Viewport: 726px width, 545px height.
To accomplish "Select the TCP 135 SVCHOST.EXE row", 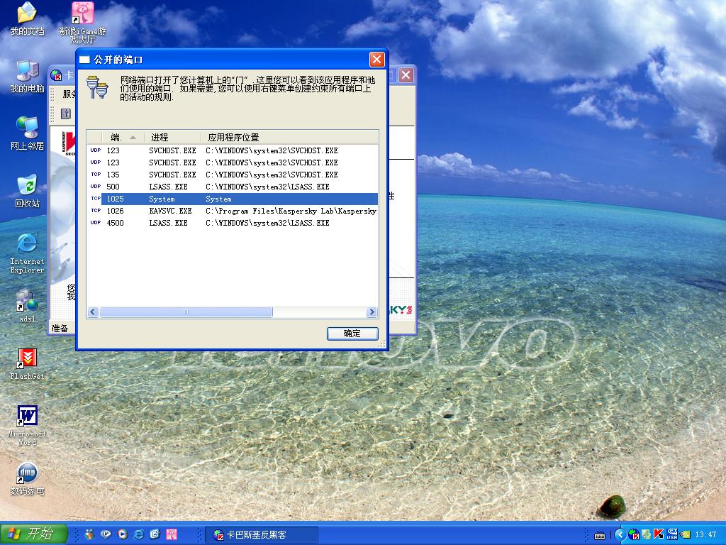I will (233, 175).
